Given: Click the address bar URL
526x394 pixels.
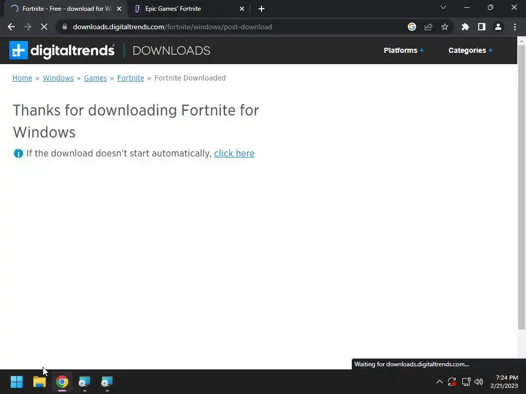Looking at the screenshot, I should [x=172, y=27].
